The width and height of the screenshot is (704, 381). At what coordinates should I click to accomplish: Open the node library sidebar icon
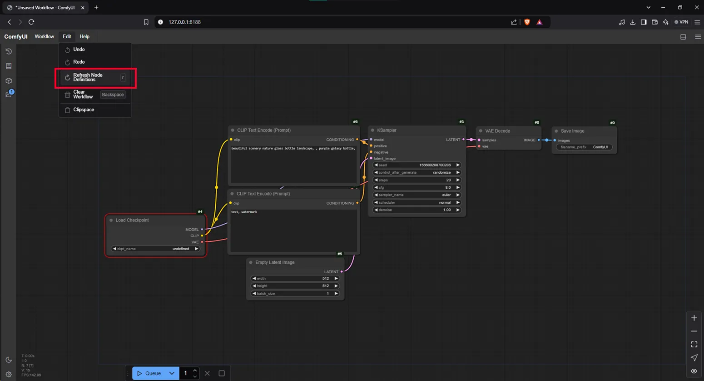pos(9,66)
